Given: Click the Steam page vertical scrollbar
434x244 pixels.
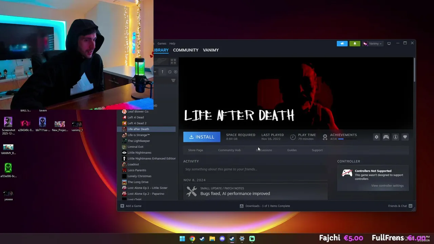Looking at the screenshot, I should click(x=414, y=70).
